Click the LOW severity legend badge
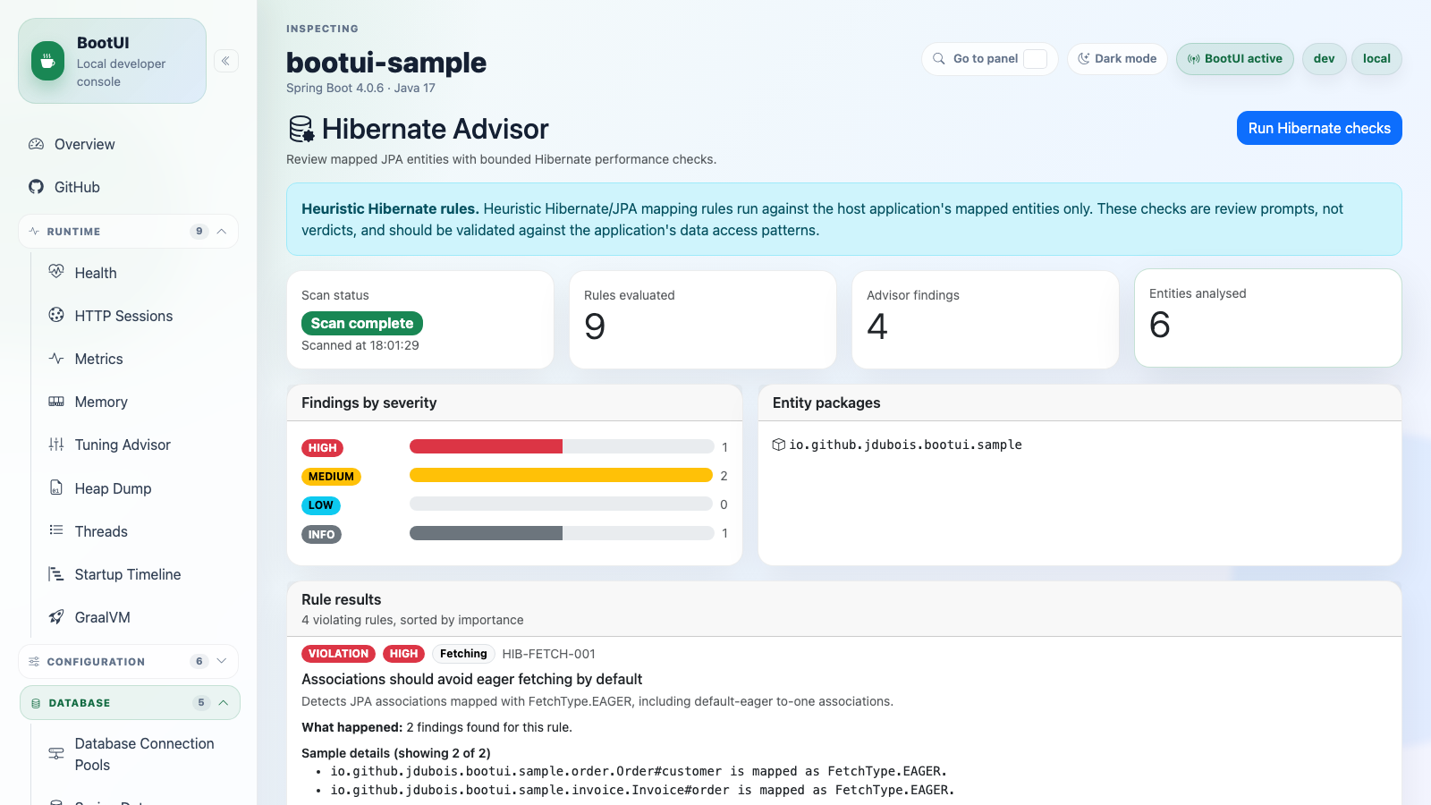Viewport: 1431px width, 805px height. click(x=320, y=505)
